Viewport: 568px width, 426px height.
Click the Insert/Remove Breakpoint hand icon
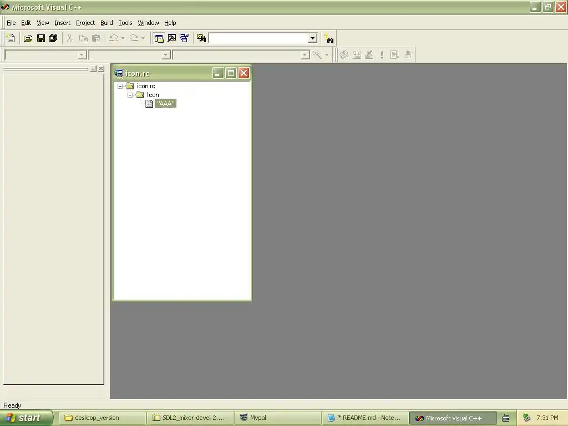408,55
